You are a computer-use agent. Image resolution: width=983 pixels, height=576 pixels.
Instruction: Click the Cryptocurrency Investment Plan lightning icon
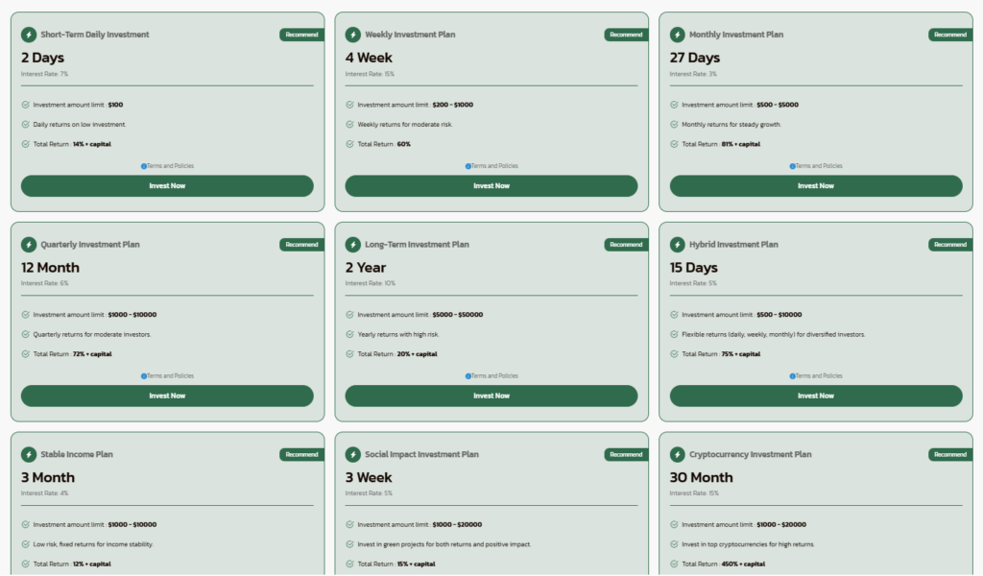click(678, 455)
